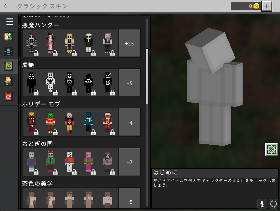The image size is (280, 211).
Task: Select first locked skin in 悪魔ハンター
Action: (x=31, y=43)
